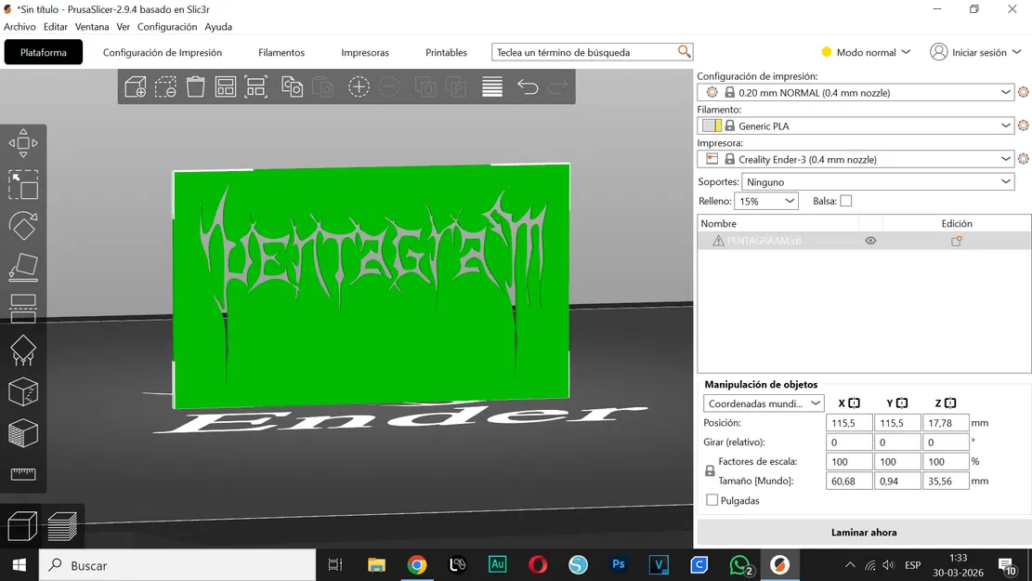Open print settings gear next to NORMAL profile
The width and height of the screenshot is (1032, 581).
(1023, 92)
